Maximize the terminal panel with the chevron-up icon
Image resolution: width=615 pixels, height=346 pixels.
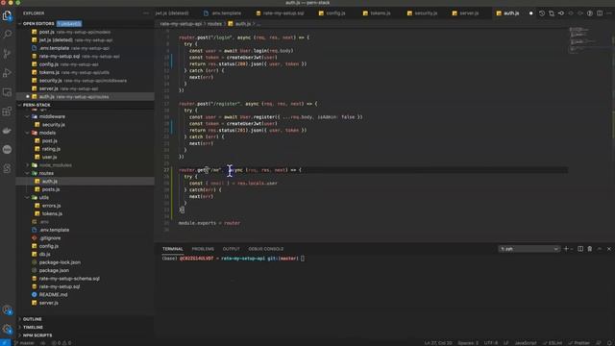pos(600,249)
